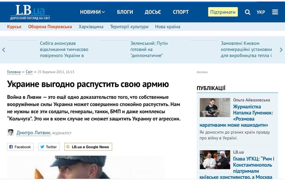Open the БЛОГИ section
Screen dimensions: 285x182
tap(125, 12)
